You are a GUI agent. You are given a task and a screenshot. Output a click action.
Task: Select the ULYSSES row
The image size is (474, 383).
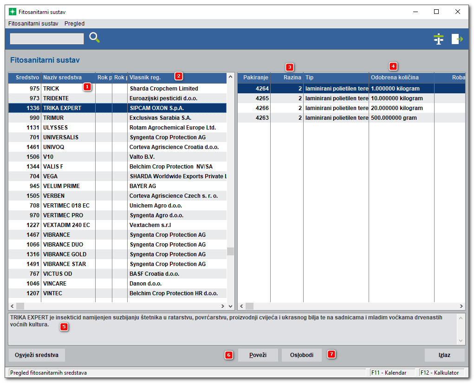point(117,128)
